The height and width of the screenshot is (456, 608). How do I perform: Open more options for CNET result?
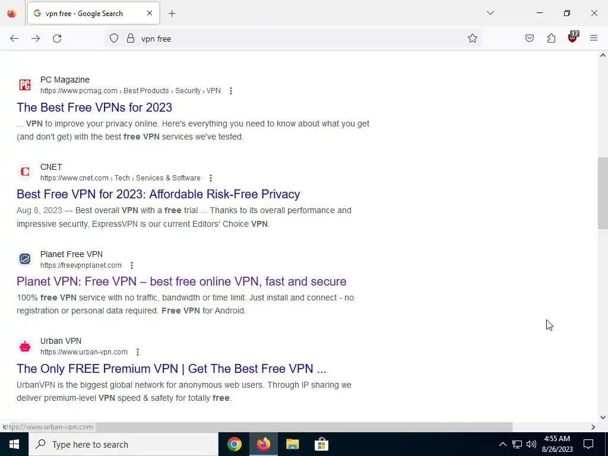pos(211,178)
